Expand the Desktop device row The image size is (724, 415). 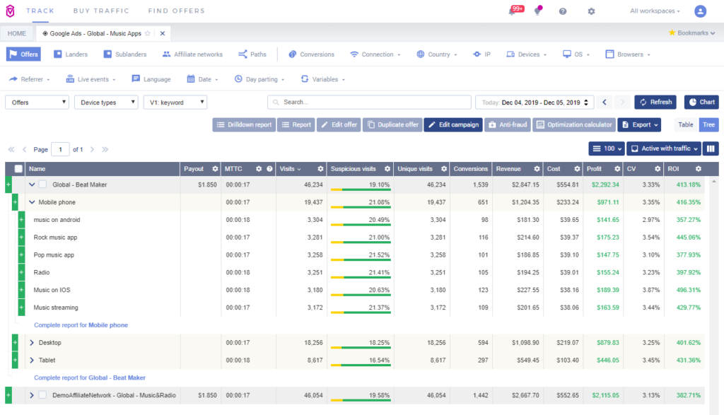(32, 343)
